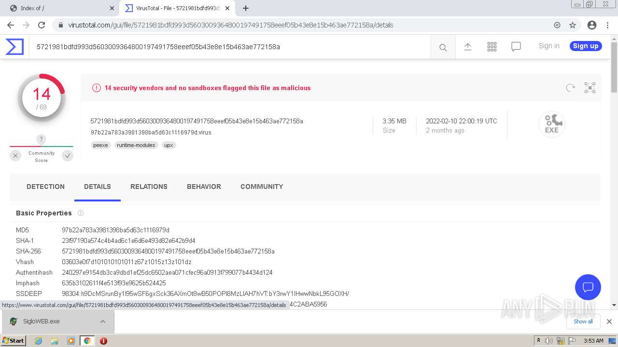Image resolution: width=618 pixels, height=347 pixels.
Task: Click the Chrome taskbar icon
Action: pyautogui.click(x=87, y=341)
